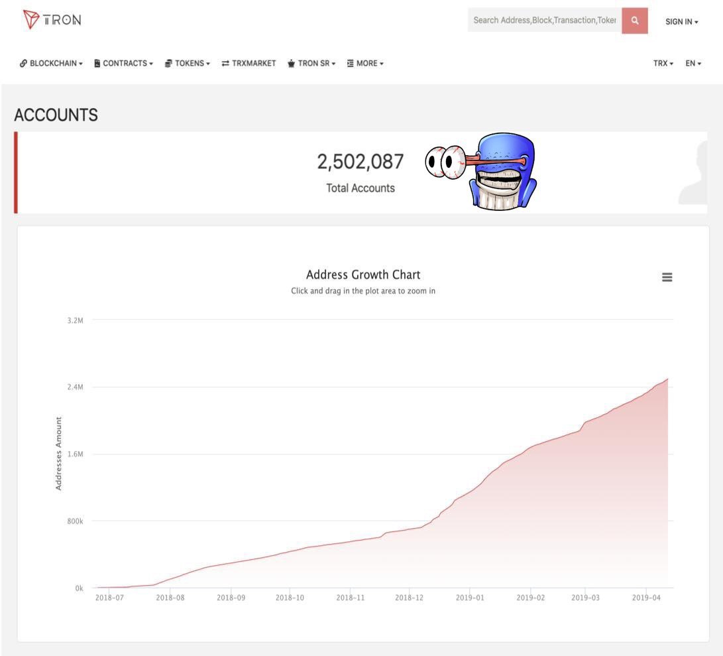Open the EN language dropdown

tap(693, 63)
